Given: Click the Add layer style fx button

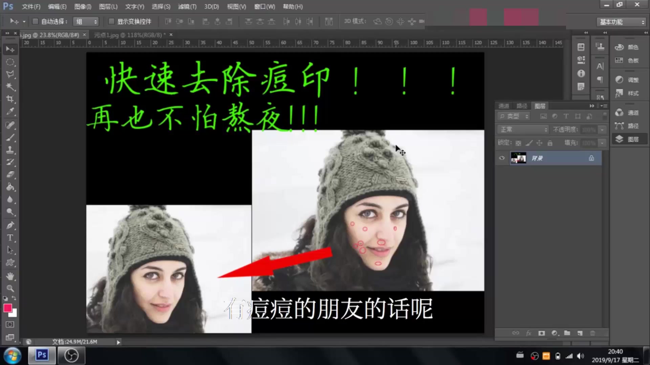Looking at the screenshot, I should (x=529, y=333).
